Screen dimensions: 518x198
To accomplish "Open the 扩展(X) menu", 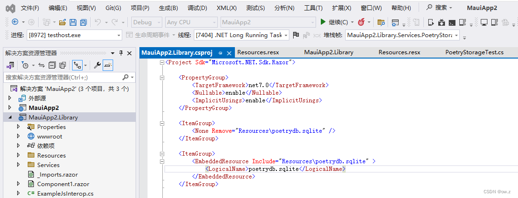I will click(x=341, y=8).
